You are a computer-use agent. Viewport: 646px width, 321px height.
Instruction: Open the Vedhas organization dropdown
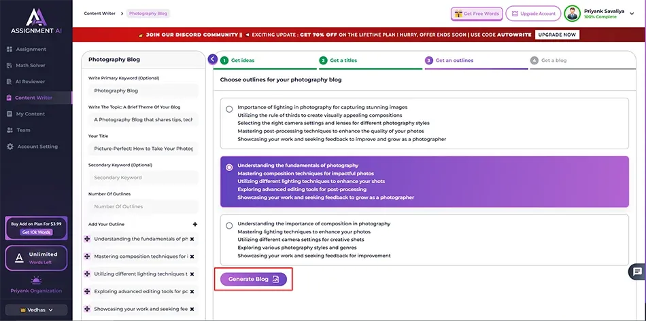[x=36, y=309]
